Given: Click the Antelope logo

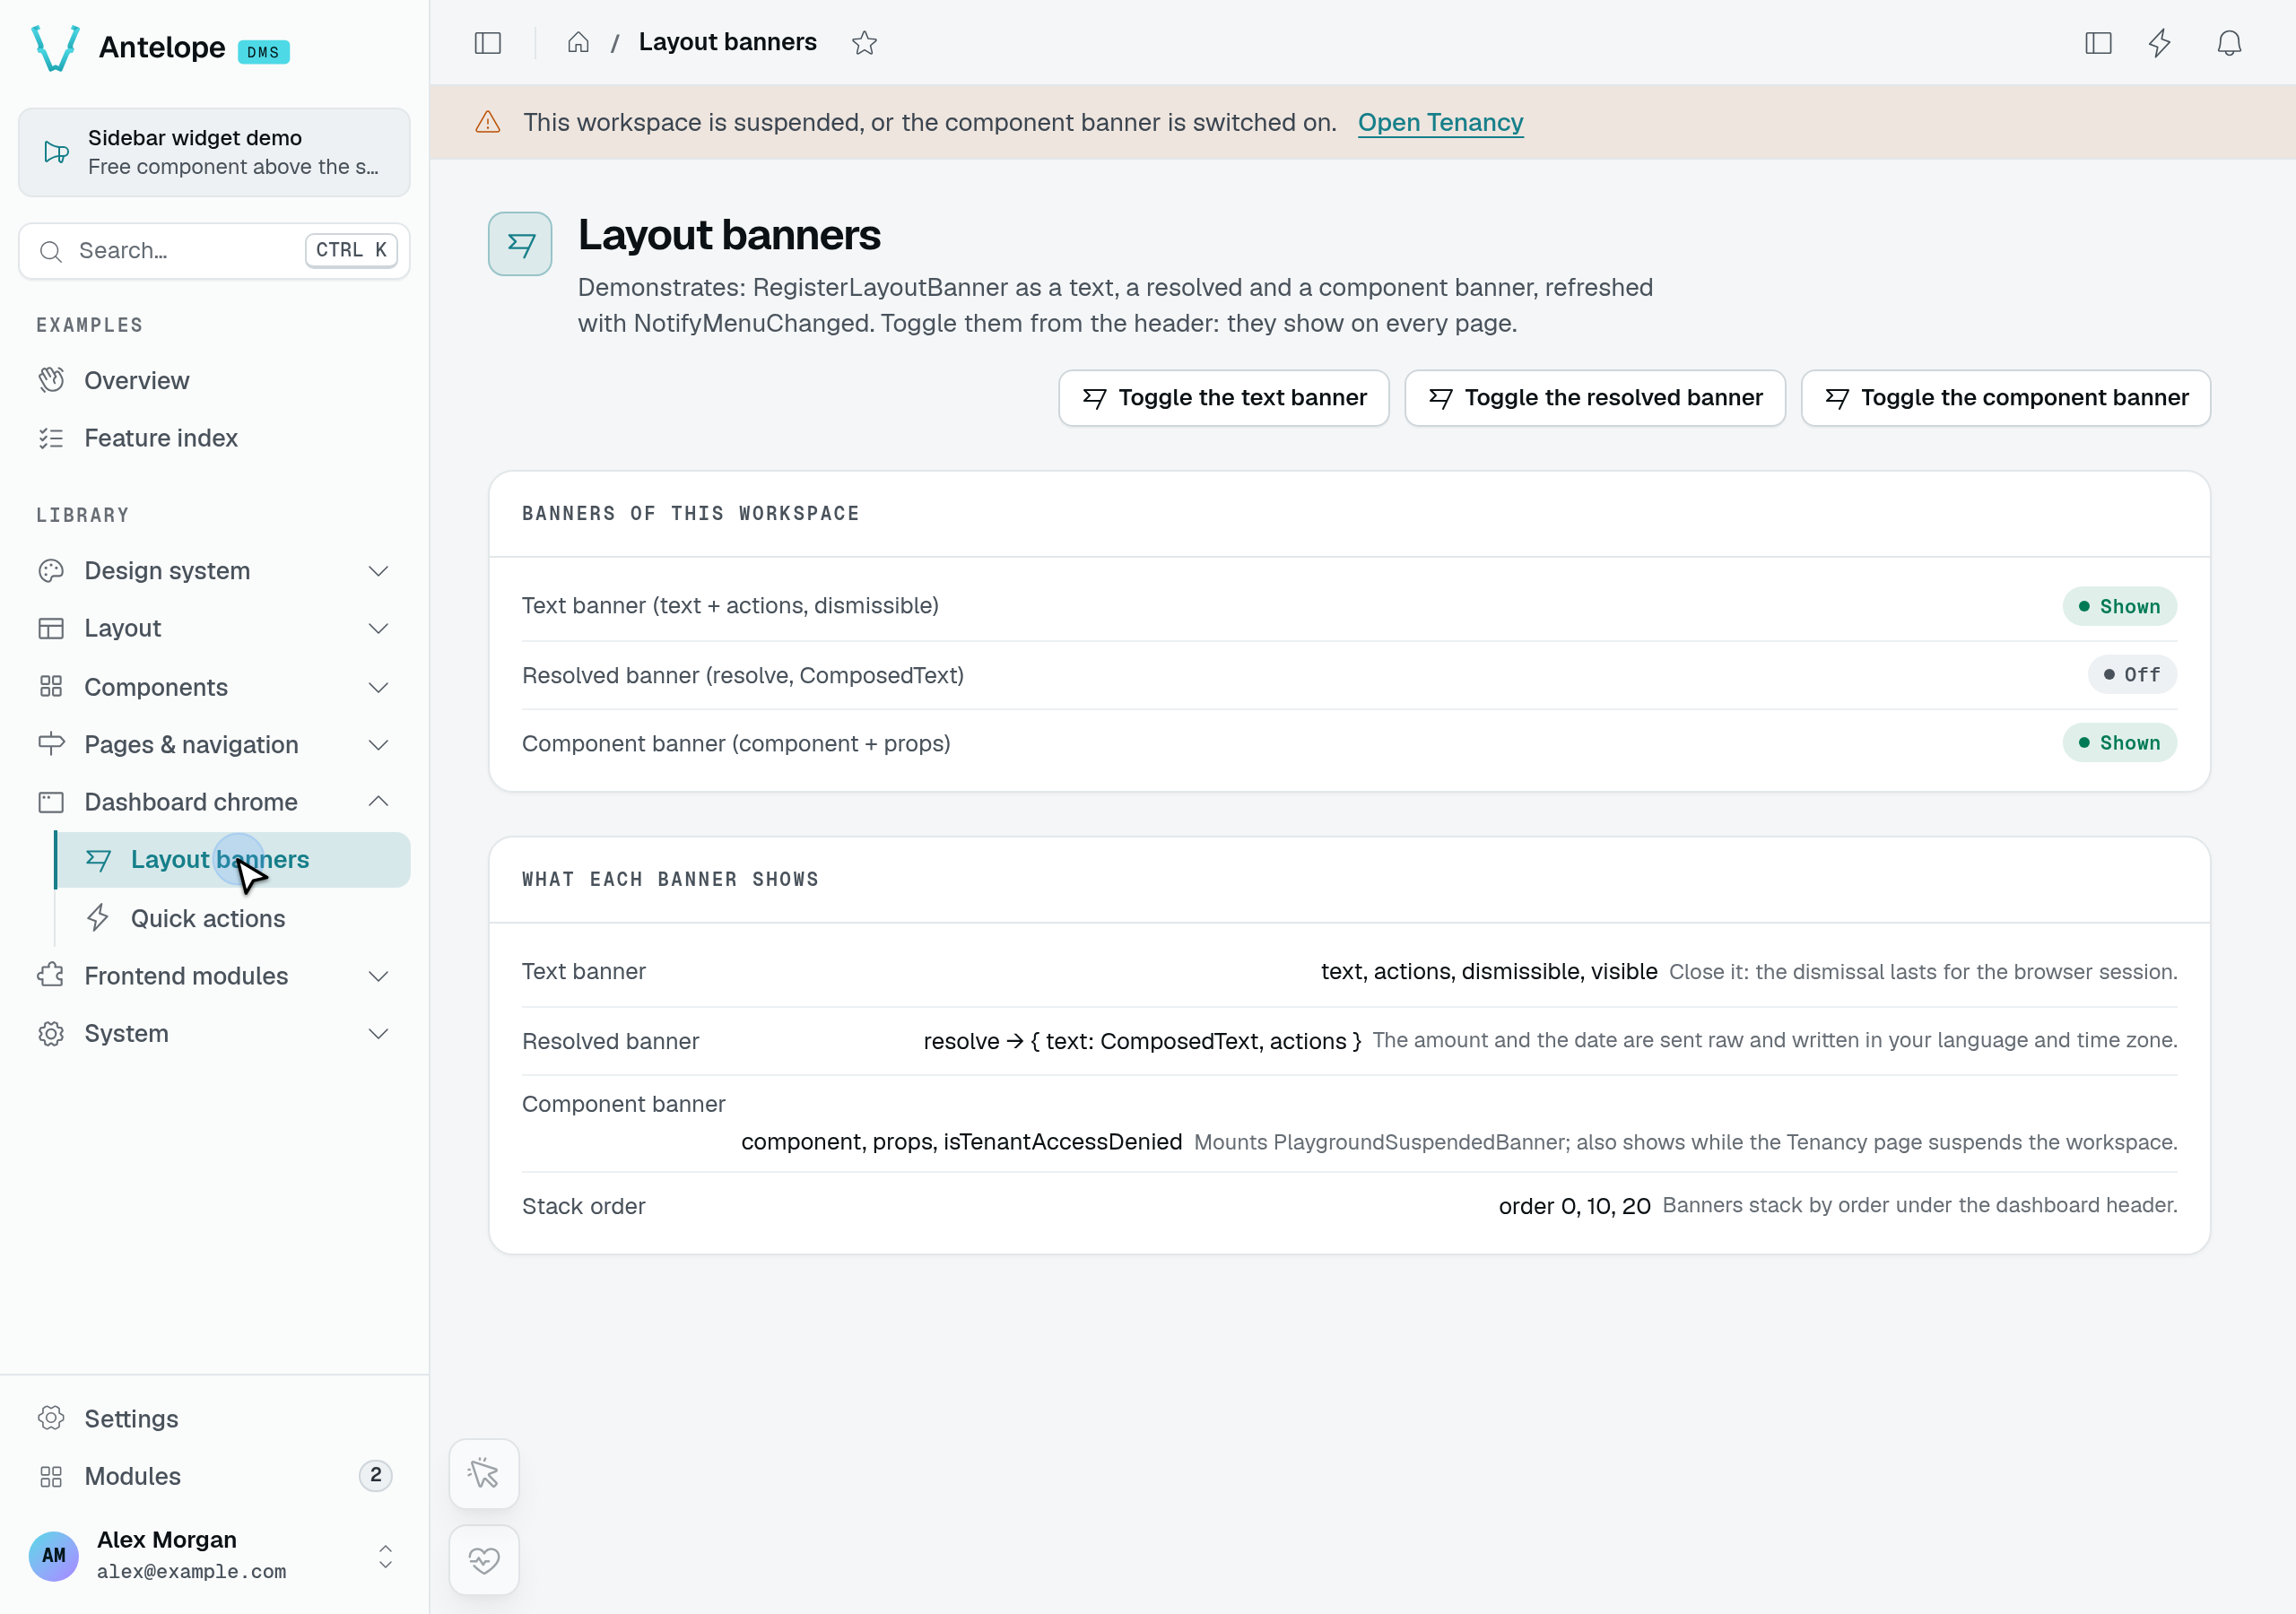Looking at the screenshot, I should 56,48.
